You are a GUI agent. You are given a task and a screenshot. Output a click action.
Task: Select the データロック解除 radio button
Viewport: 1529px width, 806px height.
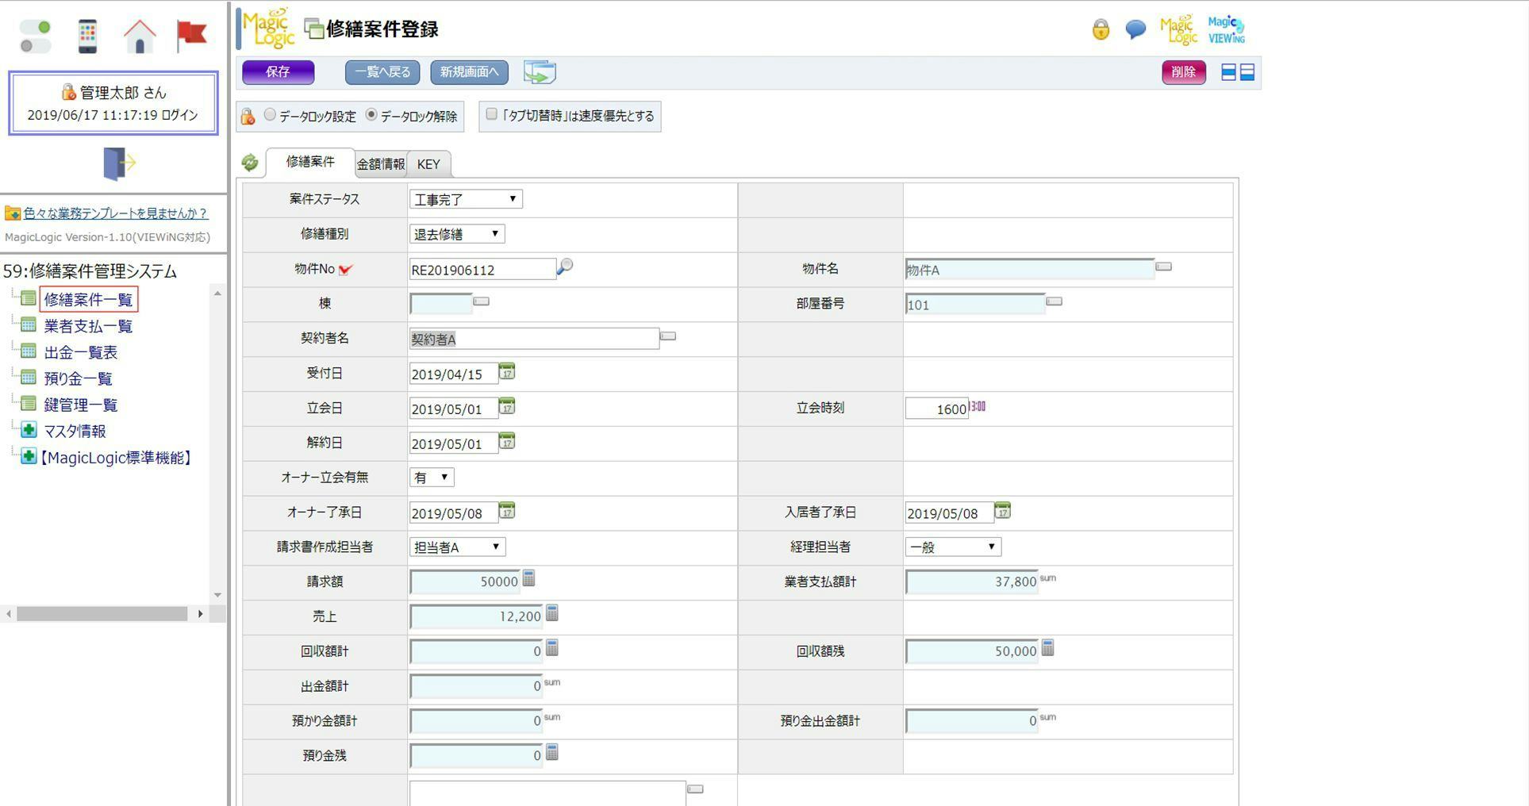point(371,115)
